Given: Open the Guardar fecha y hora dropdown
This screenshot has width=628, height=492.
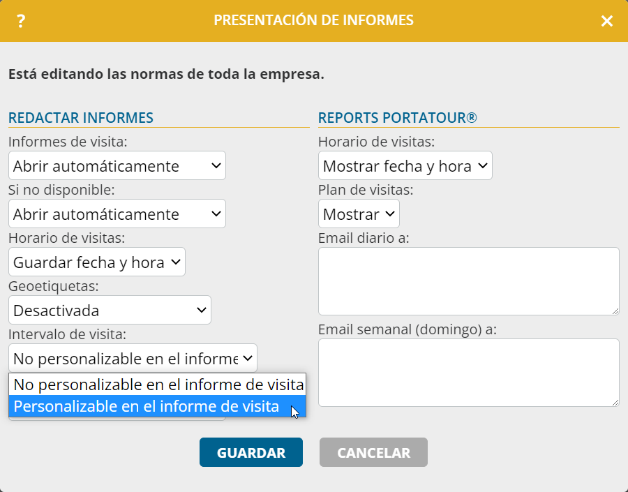Looking at the screenshot, I should coord(97,262).
